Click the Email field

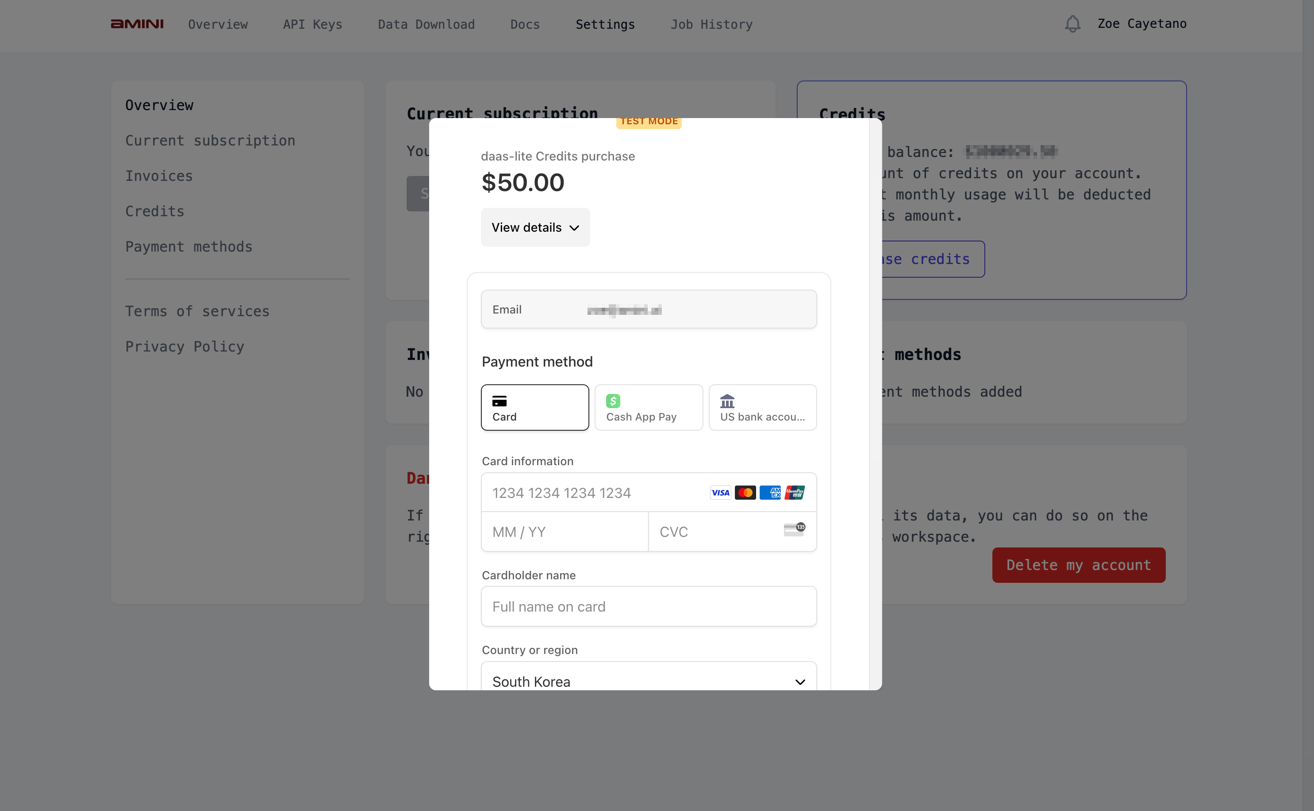tap(649, 310)
